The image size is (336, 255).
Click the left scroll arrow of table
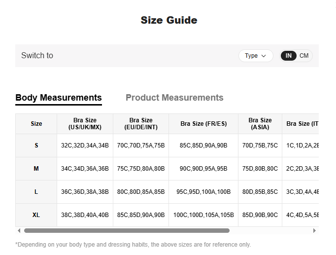pyautogui.click(x=19, y=230)
